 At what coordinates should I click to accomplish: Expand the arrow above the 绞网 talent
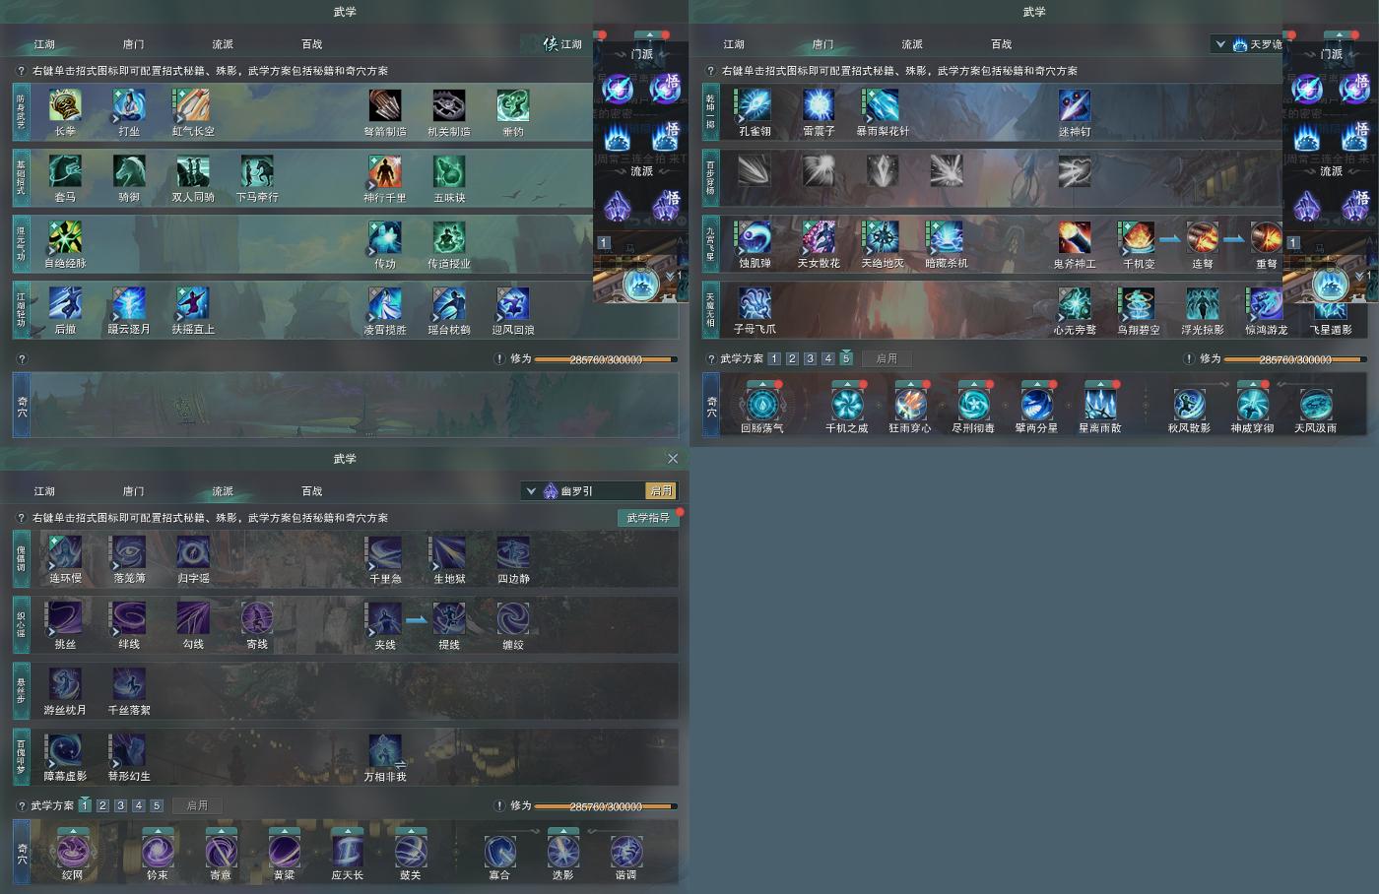(x=73, y=831)
